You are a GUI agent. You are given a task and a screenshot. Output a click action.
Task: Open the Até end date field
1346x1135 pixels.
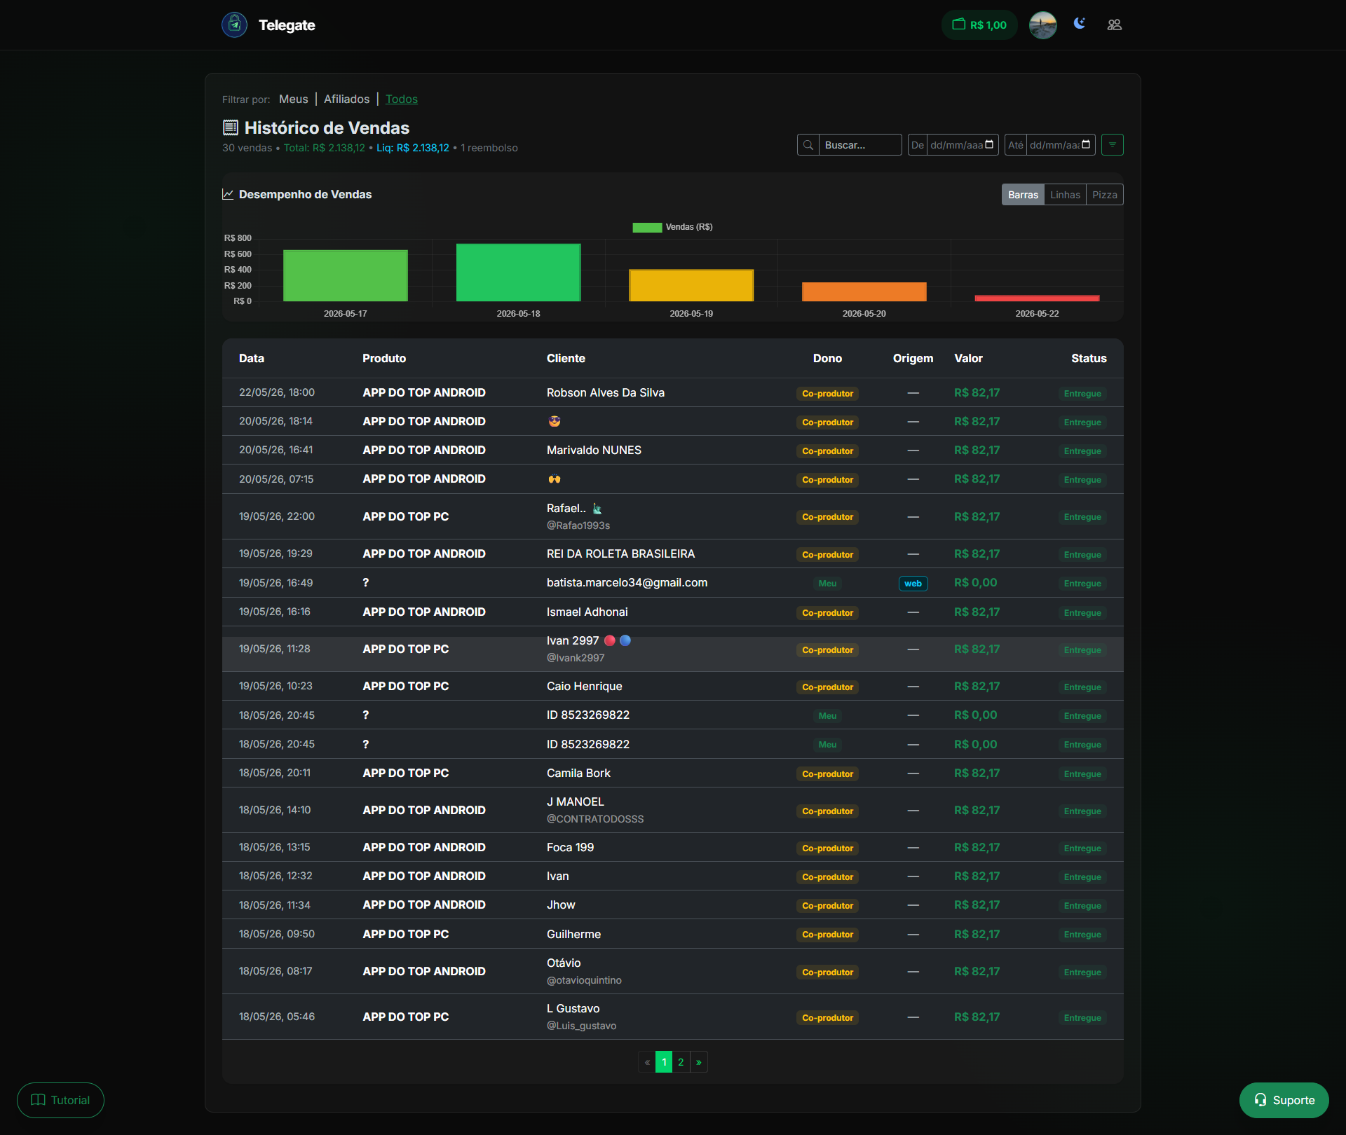point(1060,145)
